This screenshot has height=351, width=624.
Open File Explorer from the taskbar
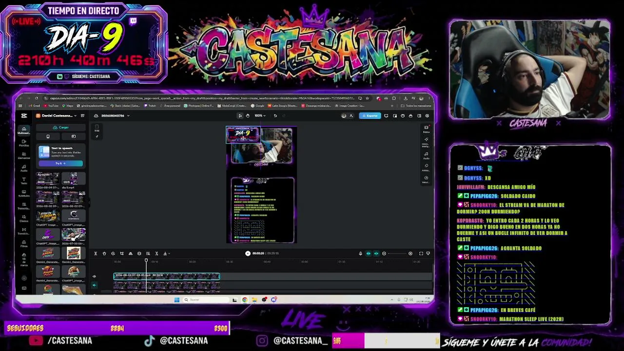coord(254,300)
